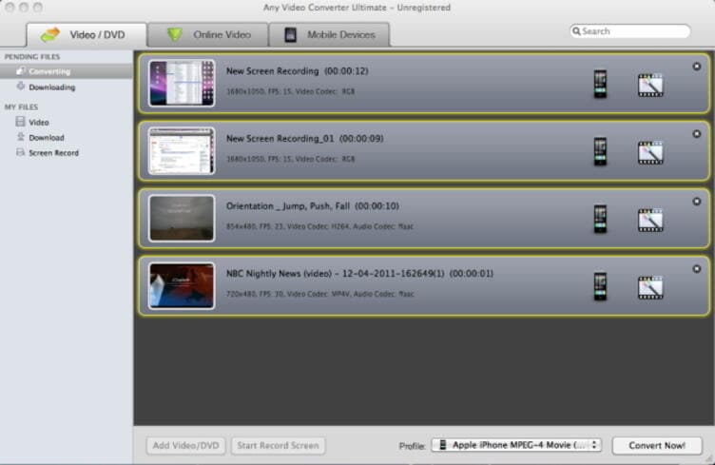
Task: Click title Orientation _ Jump, Push, Fall (00:00:10)
Action: click(x=313, y=206)
